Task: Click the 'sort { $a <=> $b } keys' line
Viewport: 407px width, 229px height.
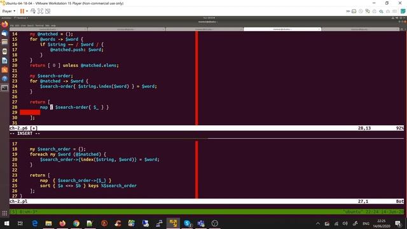Action: click(88, 186)
